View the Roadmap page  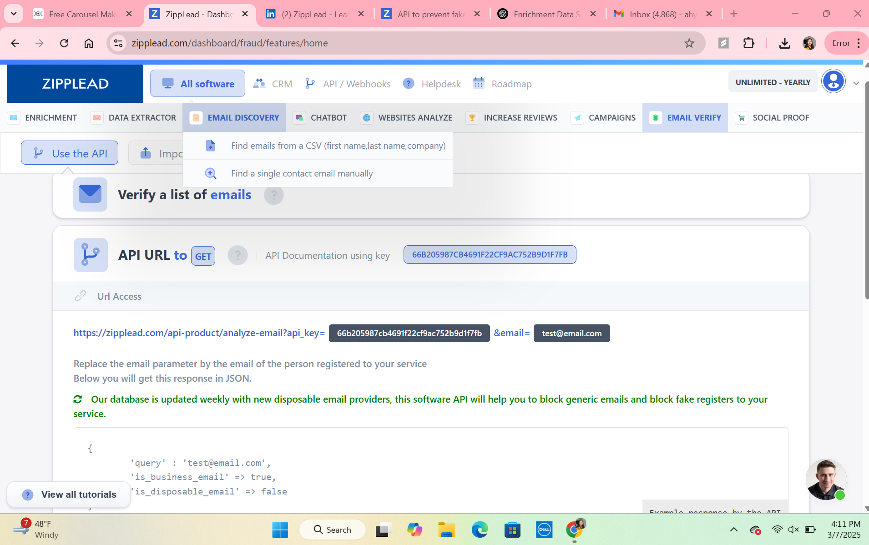pyautogui.click(x=502, y=84)
